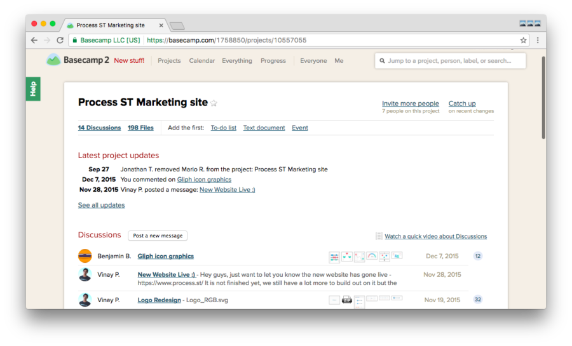Open the Gliph icon graphics discussion

click(x=166, y=256)
